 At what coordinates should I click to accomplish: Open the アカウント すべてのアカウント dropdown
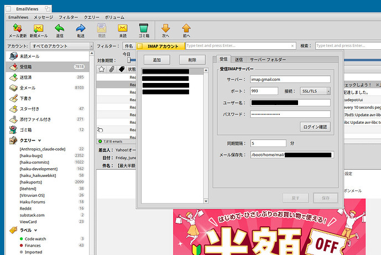pos(62,46)
